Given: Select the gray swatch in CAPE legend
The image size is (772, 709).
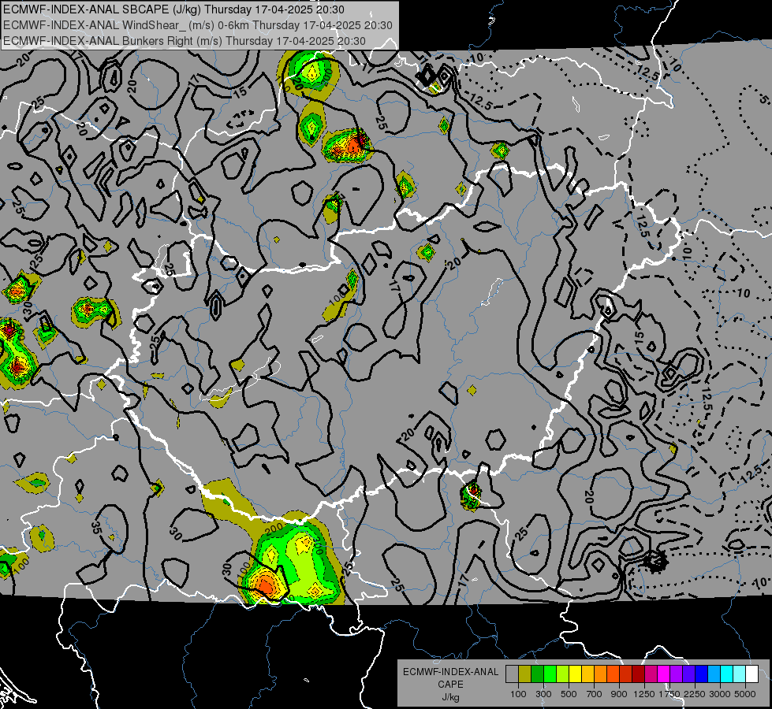Looking at the screenshot, I should tap(512, 674).
